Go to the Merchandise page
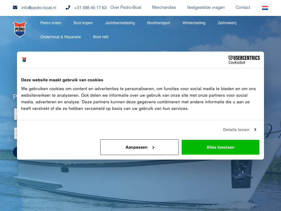 164,7
